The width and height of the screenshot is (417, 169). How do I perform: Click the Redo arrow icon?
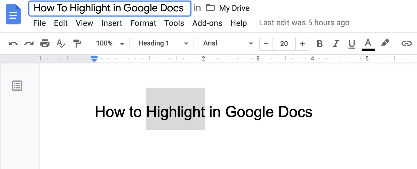click(29, 43)
